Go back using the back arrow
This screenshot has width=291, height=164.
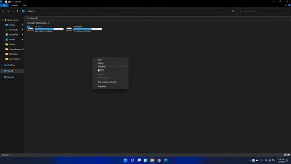3,11
